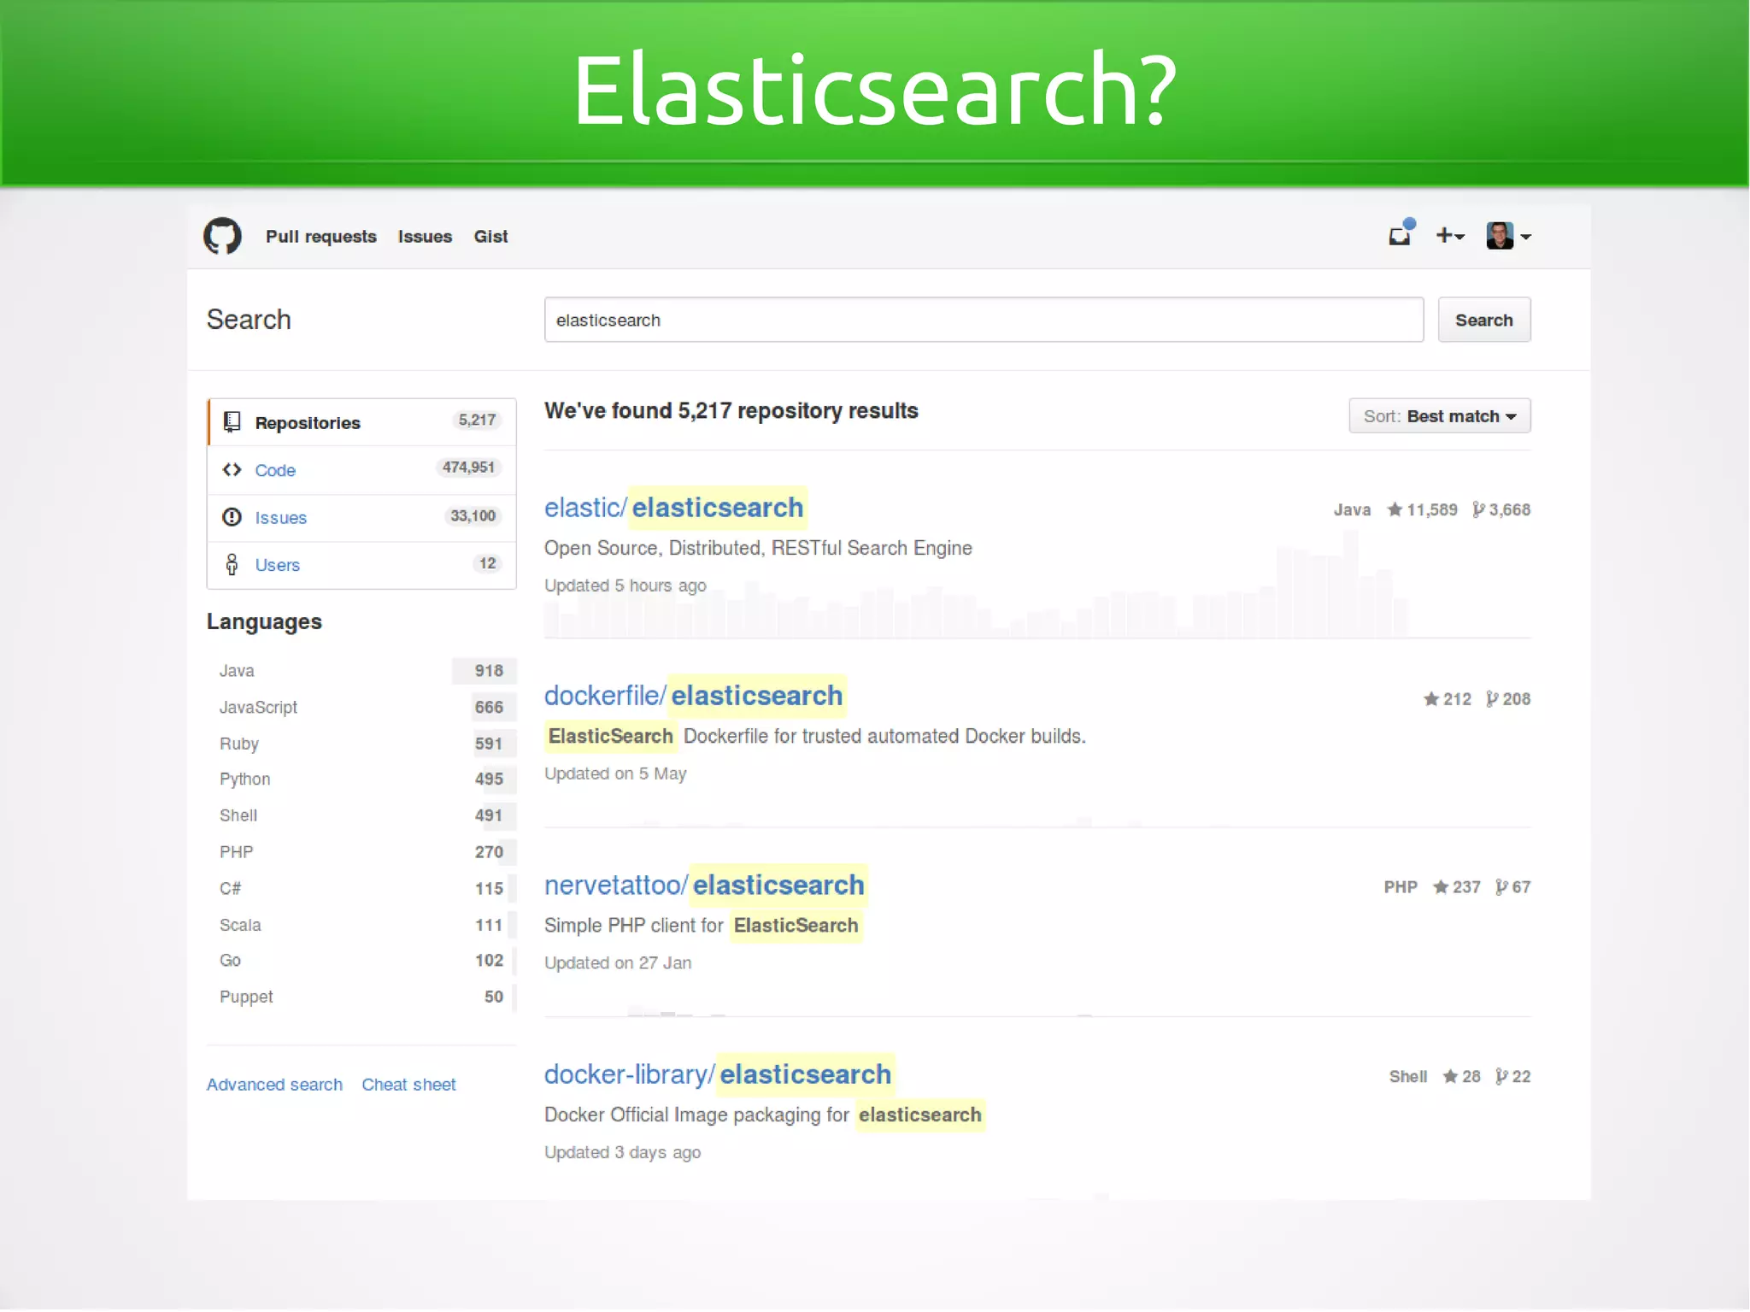The width and height of the screenshot is (1750, 1312).
Task: Click the 474,951 code count badge
Action: [468, 468]
